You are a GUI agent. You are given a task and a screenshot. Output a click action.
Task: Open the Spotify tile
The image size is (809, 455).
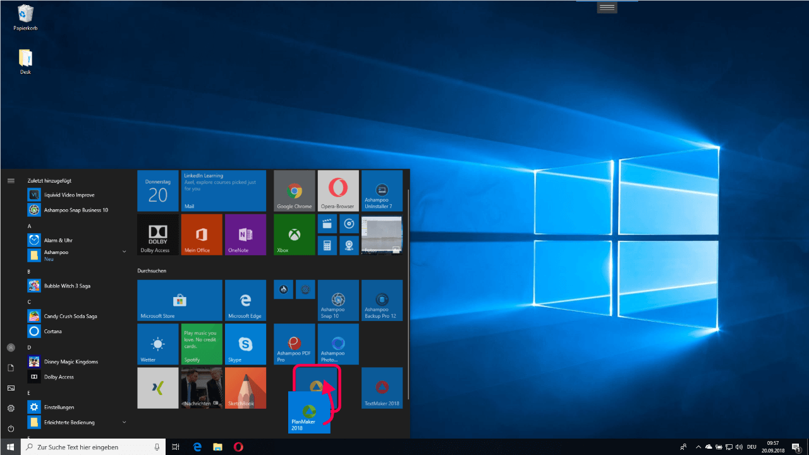click(x=202, y=344)
